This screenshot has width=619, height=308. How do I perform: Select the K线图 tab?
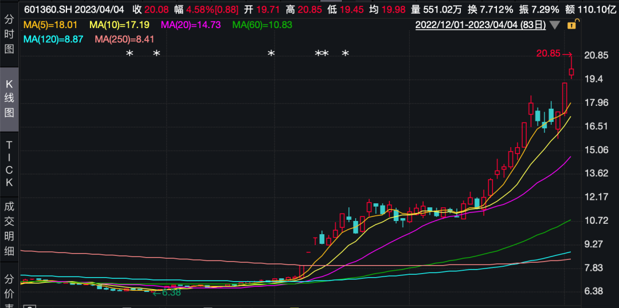point(9,98)
